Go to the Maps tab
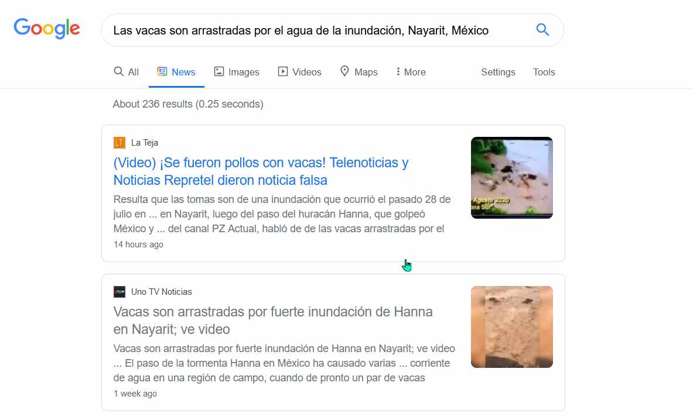The height and width of the screenshot is (417, 693). click(x=359, y=72)
